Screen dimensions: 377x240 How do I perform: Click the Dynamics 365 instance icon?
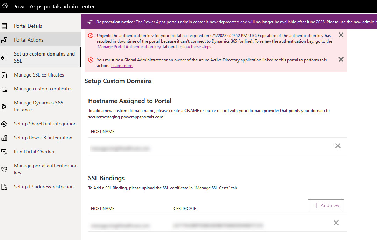[x=4, y=107]
